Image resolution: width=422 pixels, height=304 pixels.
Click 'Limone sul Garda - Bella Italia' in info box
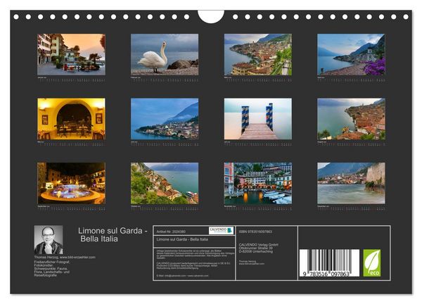point(182,239)
